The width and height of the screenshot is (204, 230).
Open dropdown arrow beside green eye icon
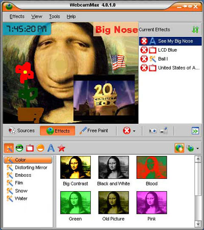tap(197, 148)
